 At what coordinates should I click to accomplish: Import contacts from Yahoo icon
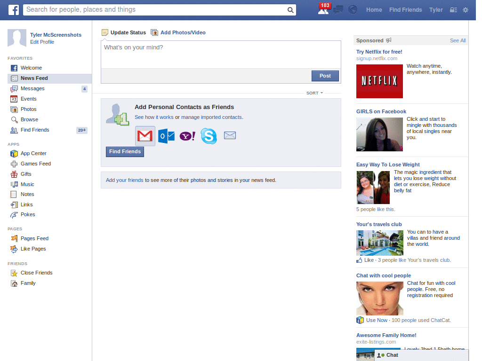[x=187, y=136]
